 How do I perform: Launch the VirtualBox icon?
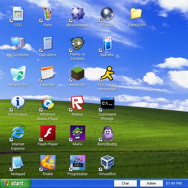[107, 163]
